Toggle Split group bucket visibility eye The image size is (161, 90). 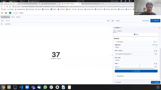(154, 42)
